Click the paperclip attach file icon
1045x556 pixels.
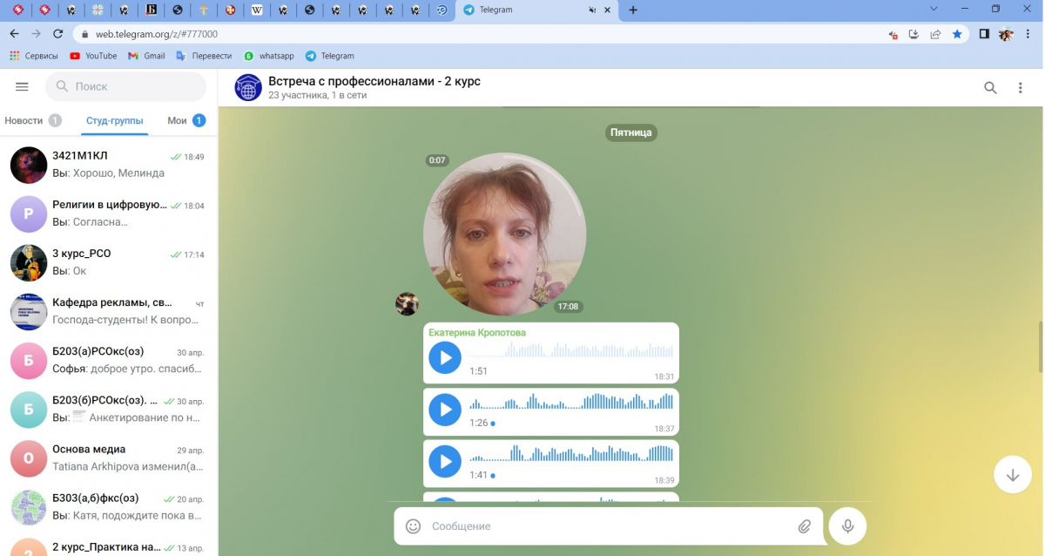pyautogui.click(x=805, y=526)
